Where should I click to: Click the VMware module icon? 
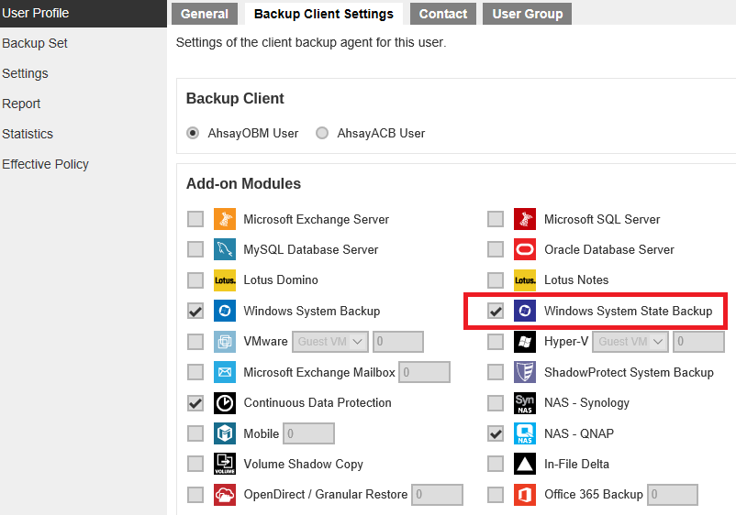pos(224,342)
